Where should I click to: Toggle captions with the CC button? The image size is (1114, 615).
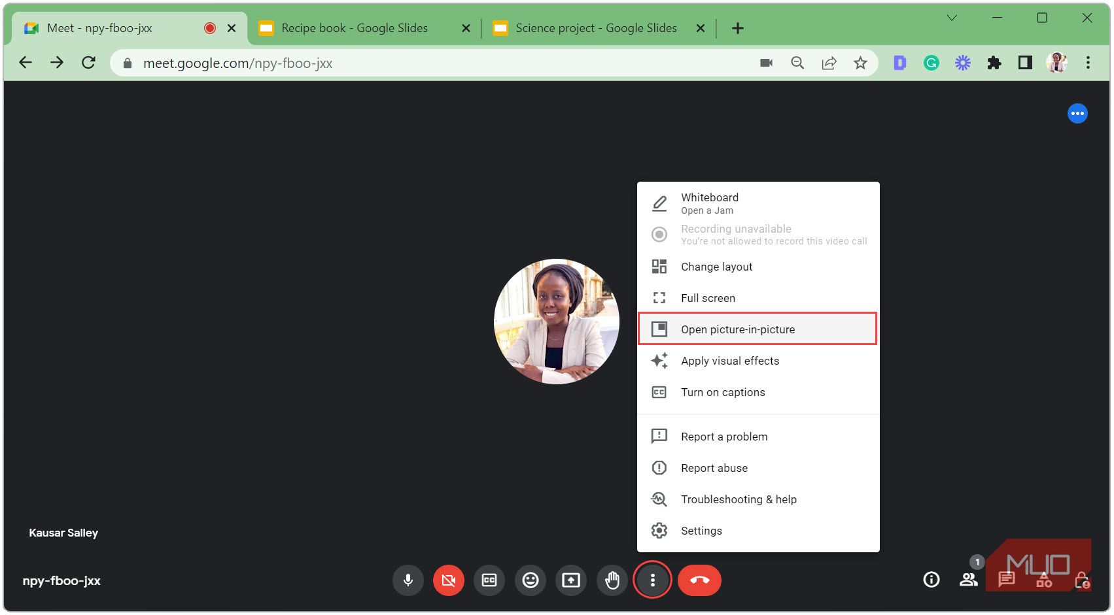click(x=489, y=580)
